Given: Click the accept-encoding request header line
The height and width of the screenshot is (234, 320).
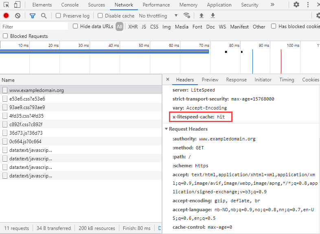Looking at the screenshot, I should [x=216, y=201].
